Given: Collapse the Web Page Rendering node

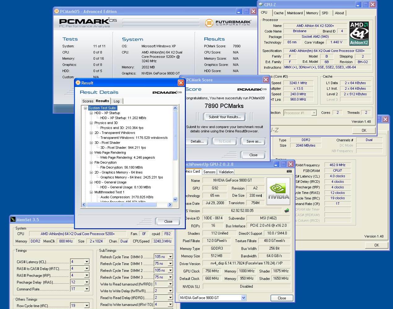Looking at the screenshot, I should [91, 152].
